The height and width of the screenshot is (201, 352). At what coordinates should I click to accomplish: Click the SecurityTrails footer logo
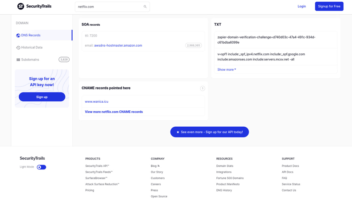(x=32, y=158)
